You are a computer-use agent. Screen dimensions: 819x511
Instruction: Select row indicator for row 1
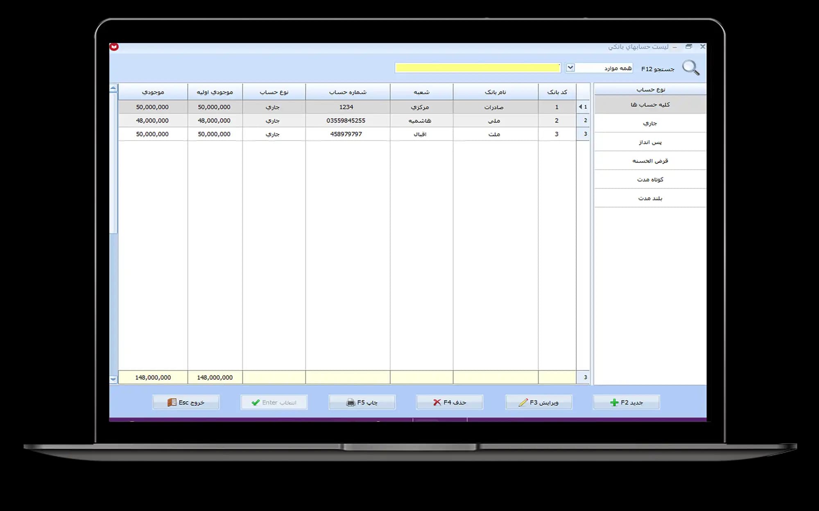(x=583, y=107)
